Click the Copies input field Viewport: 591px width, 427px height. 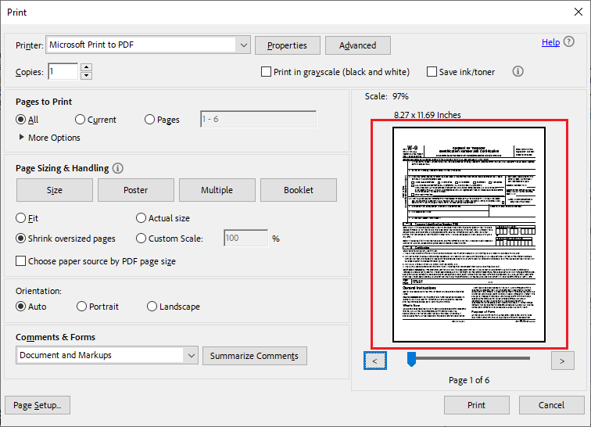[63, 71]
